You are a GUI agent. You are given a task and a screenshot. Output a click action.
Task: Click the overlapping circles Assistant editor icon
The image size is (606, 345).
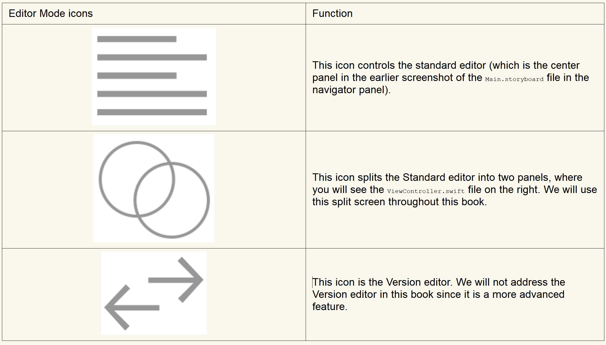[154, 188]
